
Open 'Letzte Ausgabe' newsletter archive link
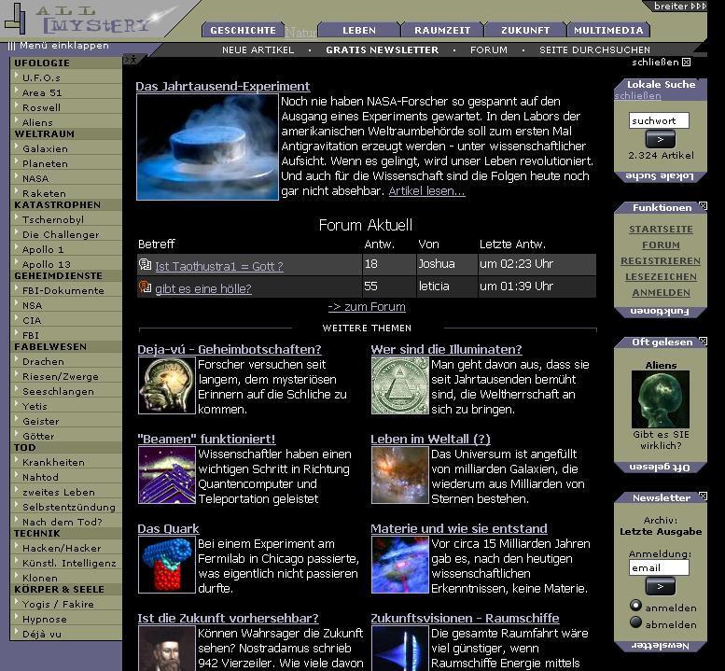tap(661, 531)
